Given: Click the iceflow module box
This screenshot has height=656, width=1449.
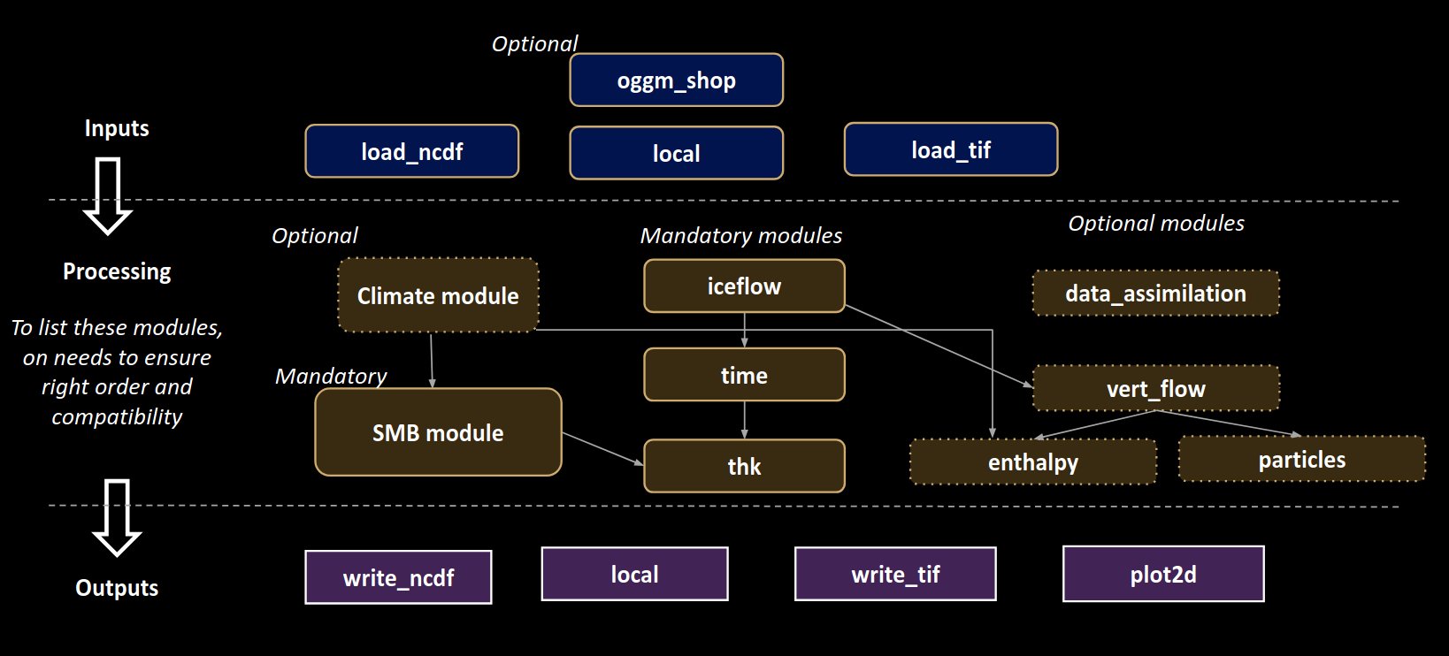Looking at the screenshot, I should 744,286.
